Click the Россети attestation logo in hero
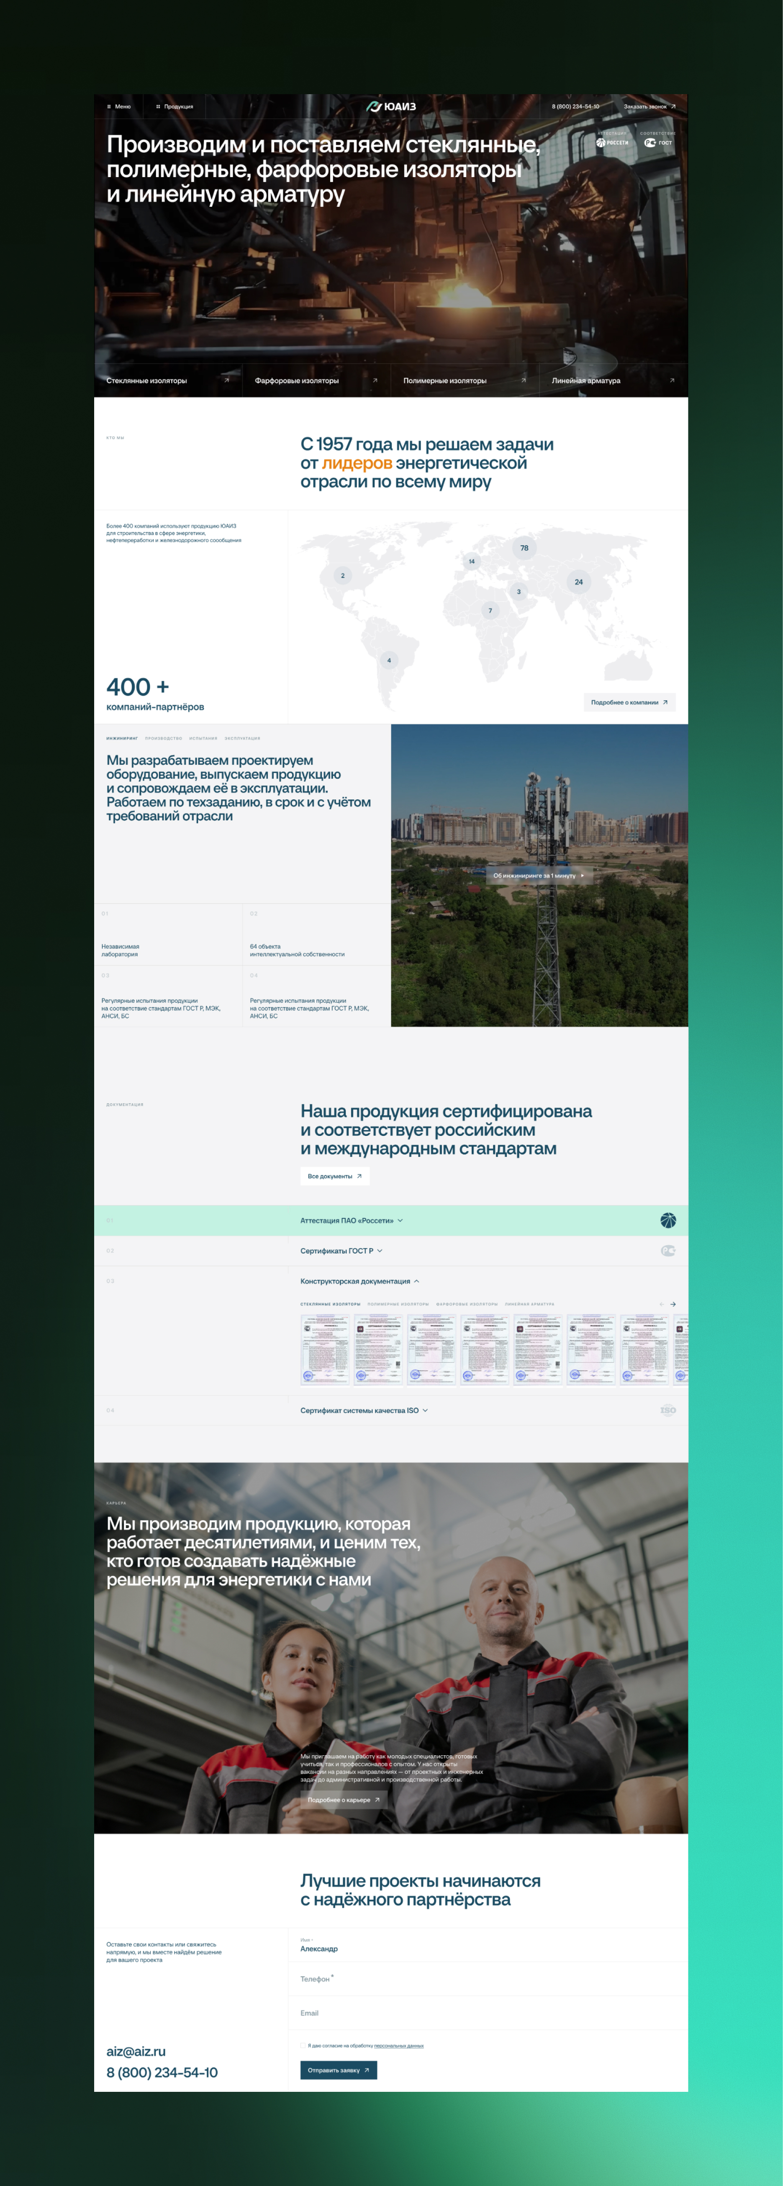 pyautogui.click(x=613, y=143)
